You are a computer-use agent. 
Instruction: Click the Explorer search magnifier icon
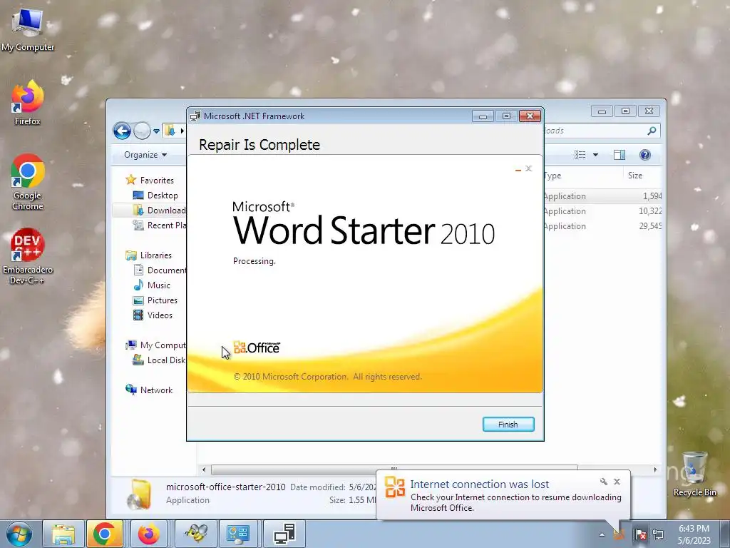tap(652, 131)
